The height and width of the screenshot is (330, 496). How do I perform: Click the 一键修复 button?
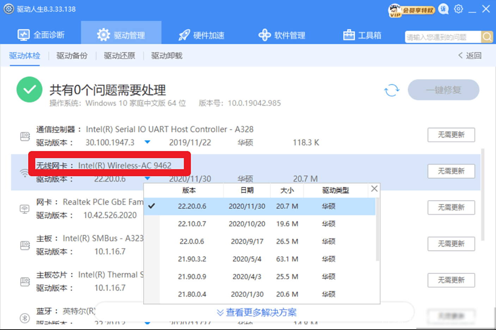[443, 90]
